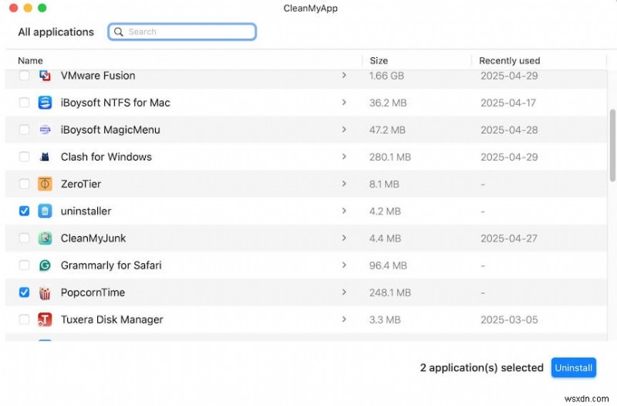Expand the PopcornTime row chevron
The image size is (617, 406).
coord(344,293)
